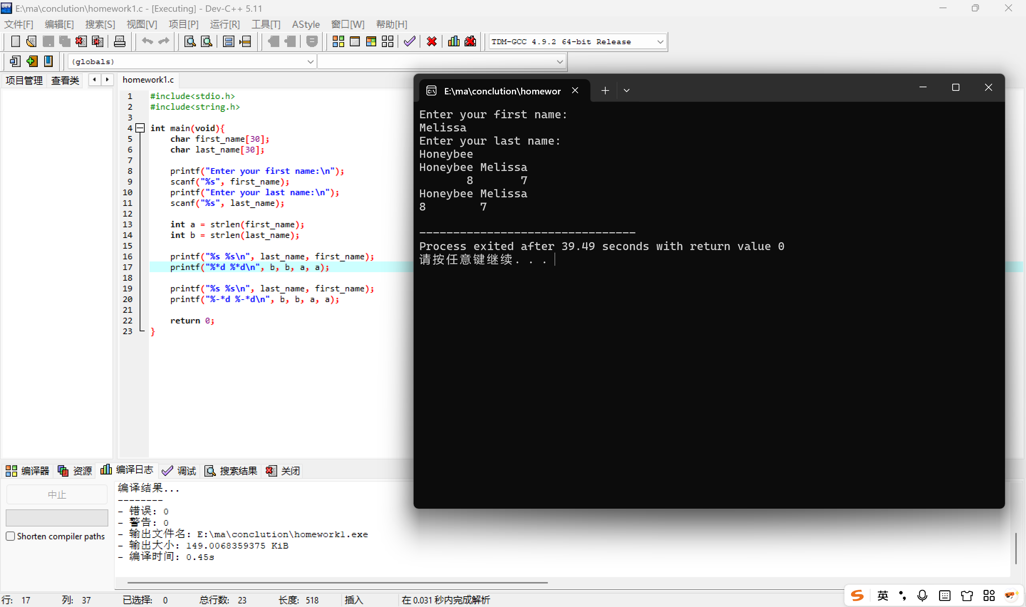This screenshot has width=1026, height=607.
Task: Enable the Shorten compiler paths checkbox
Action: (11, 536)
